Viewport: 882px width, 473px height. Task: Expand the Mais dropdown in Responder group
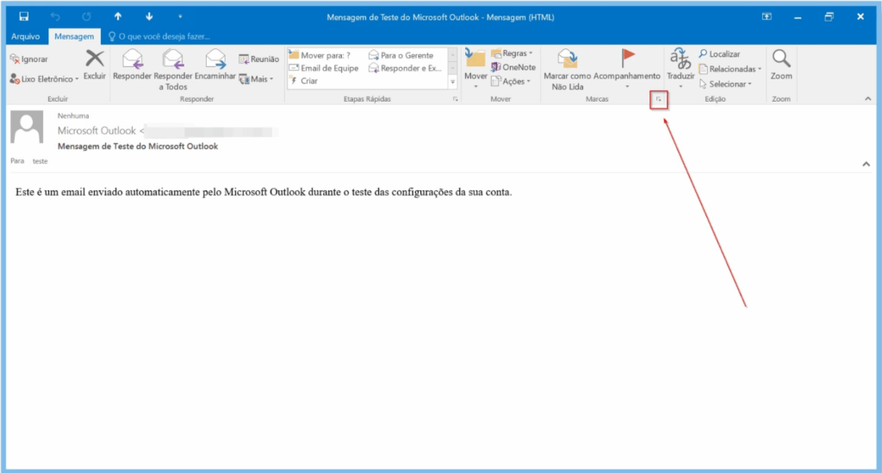[x=256, y=79]
